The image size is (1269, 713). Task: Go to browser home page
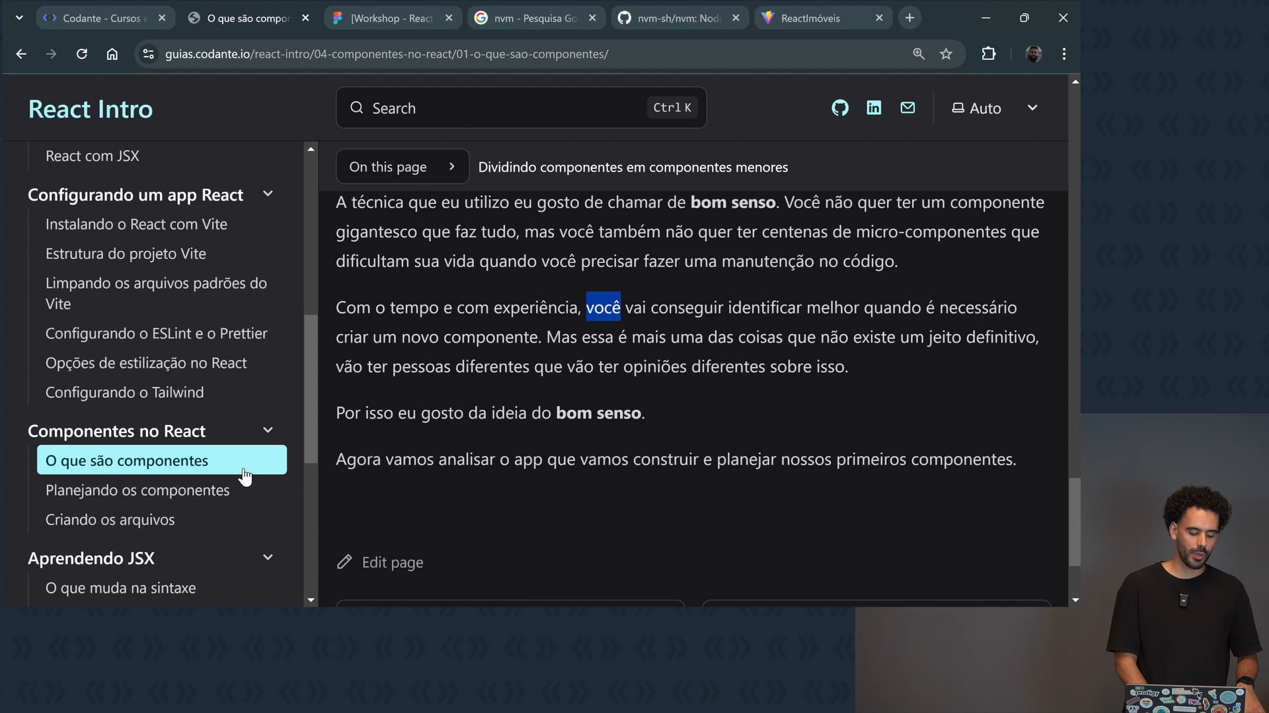(x=112, y=54)
